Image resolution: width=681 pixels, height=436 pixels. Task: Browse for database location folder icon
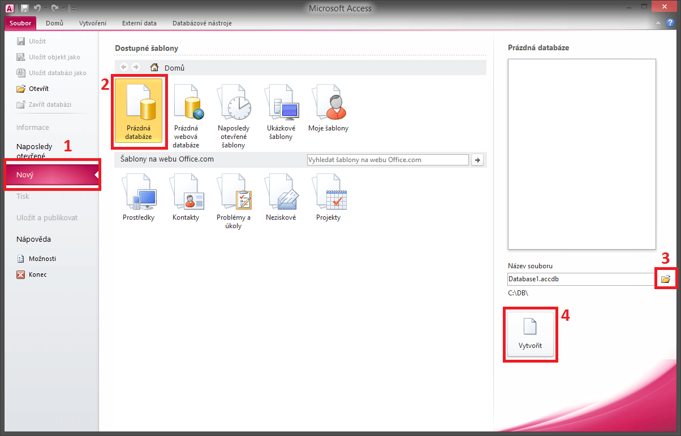[x=666, y=279]
